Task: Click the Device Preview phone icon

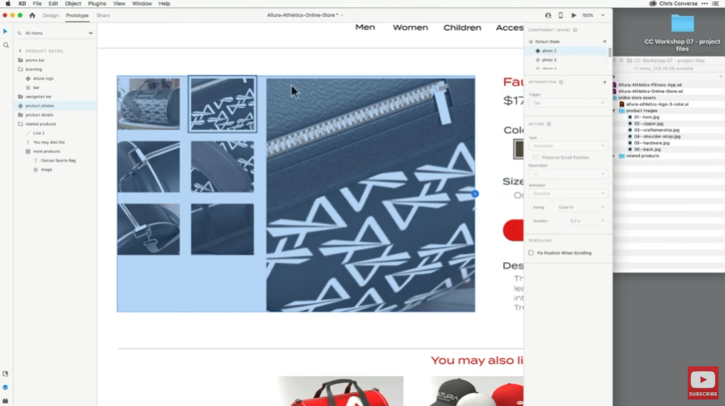Action: pyautogui.click(x=561, y=15)
